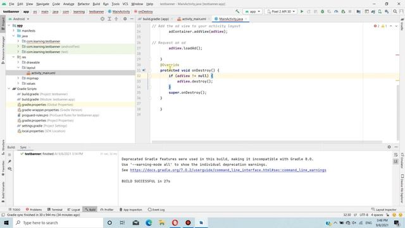Open the File menu
The image size is (405, 228).
(11, 4)
